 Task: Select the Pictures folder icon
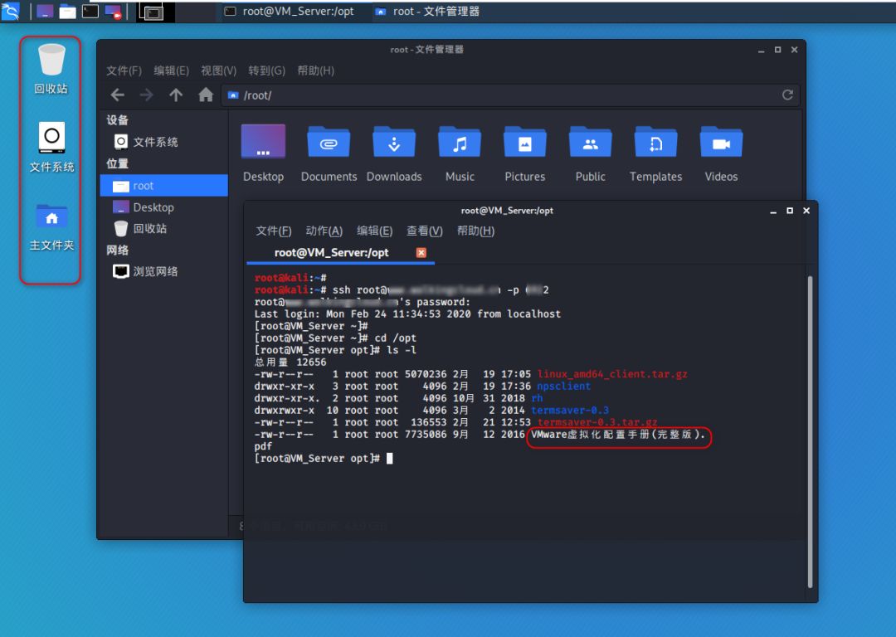(x=524, y=153)
